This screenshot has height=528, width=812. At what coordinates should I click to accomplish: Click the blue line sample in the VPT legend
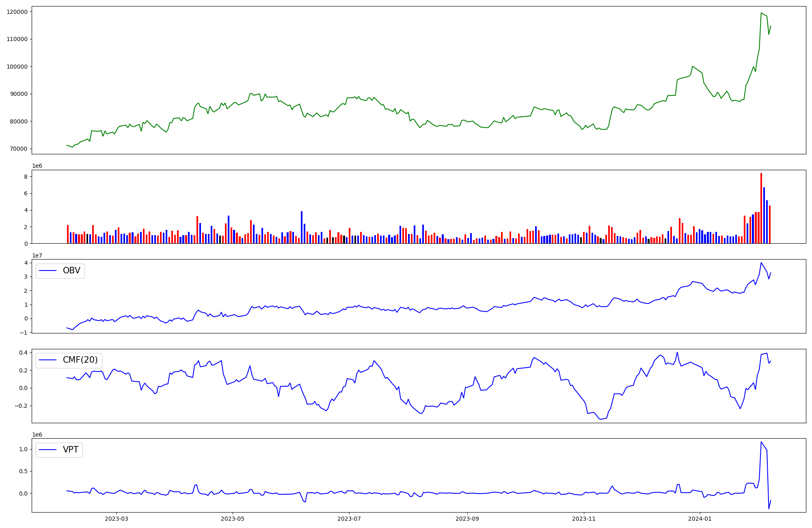48,450
